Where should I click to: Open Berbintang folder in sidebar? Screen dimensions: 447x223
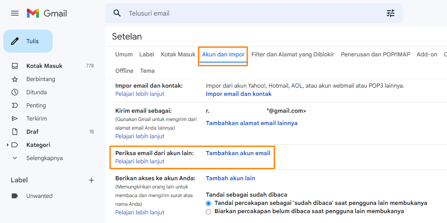[41, 79]
